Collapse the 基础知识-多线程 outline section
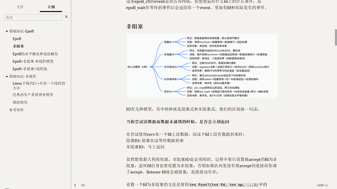 tap(7, 76)
